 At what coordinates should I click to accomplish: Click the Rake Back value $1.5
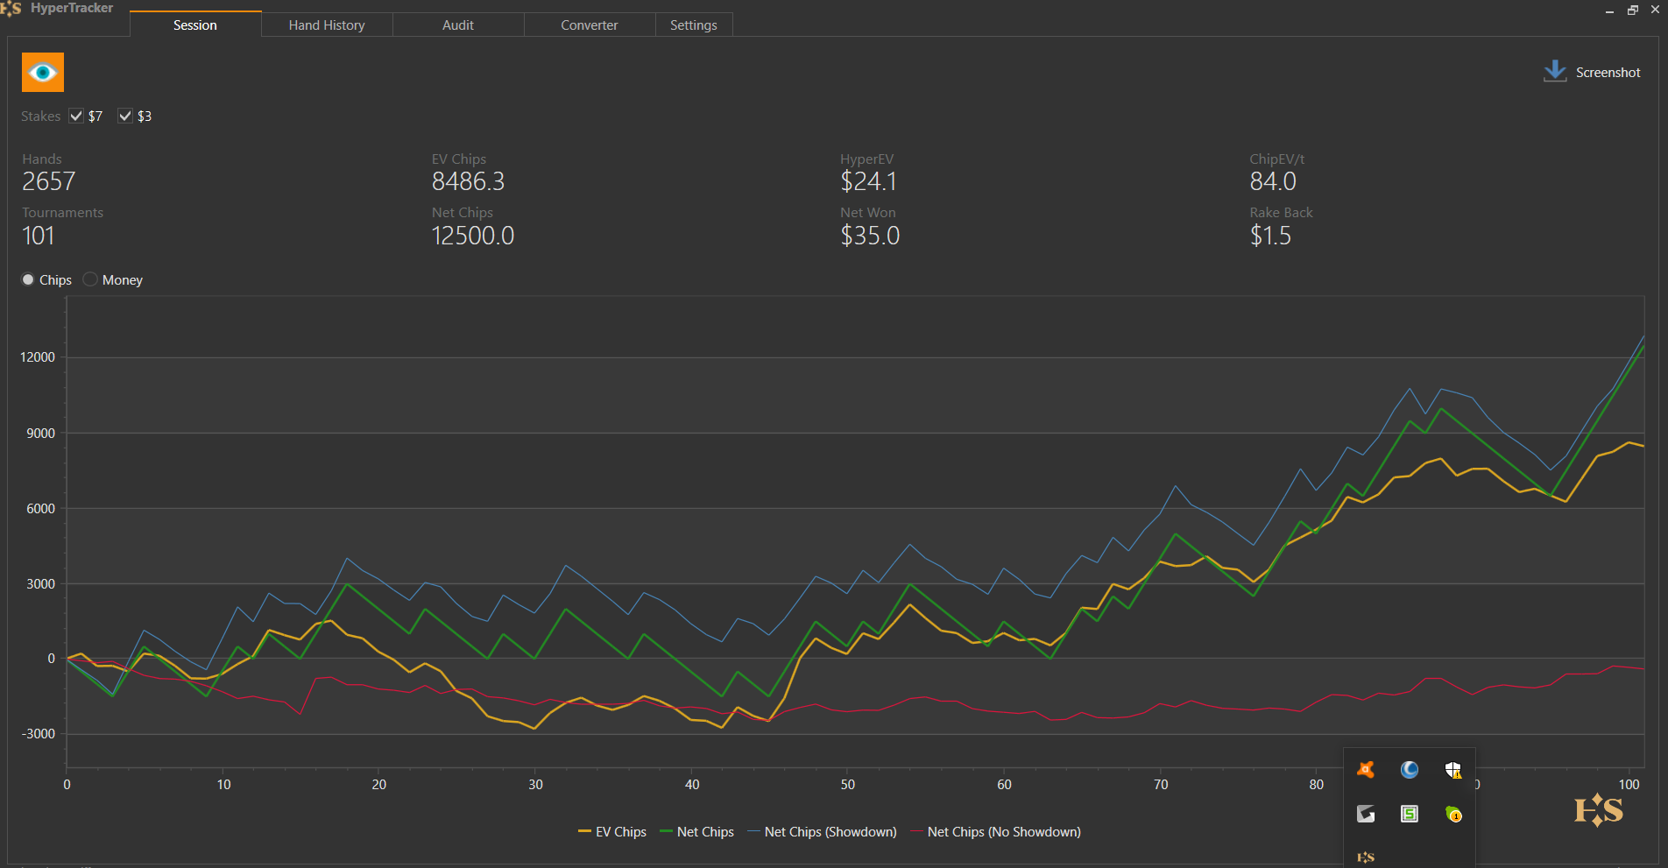pyautogui.click(x=1270, y=236)
